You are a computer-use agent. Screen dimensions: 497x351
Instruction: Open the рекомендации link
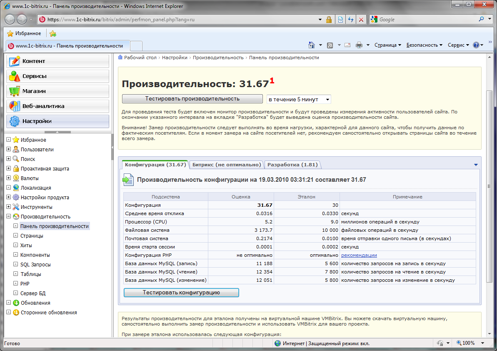[359, 255]
